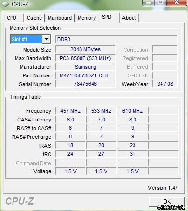Click the Correction empty field
Viewport: 188px width, 211px height.
click(165, 49)
